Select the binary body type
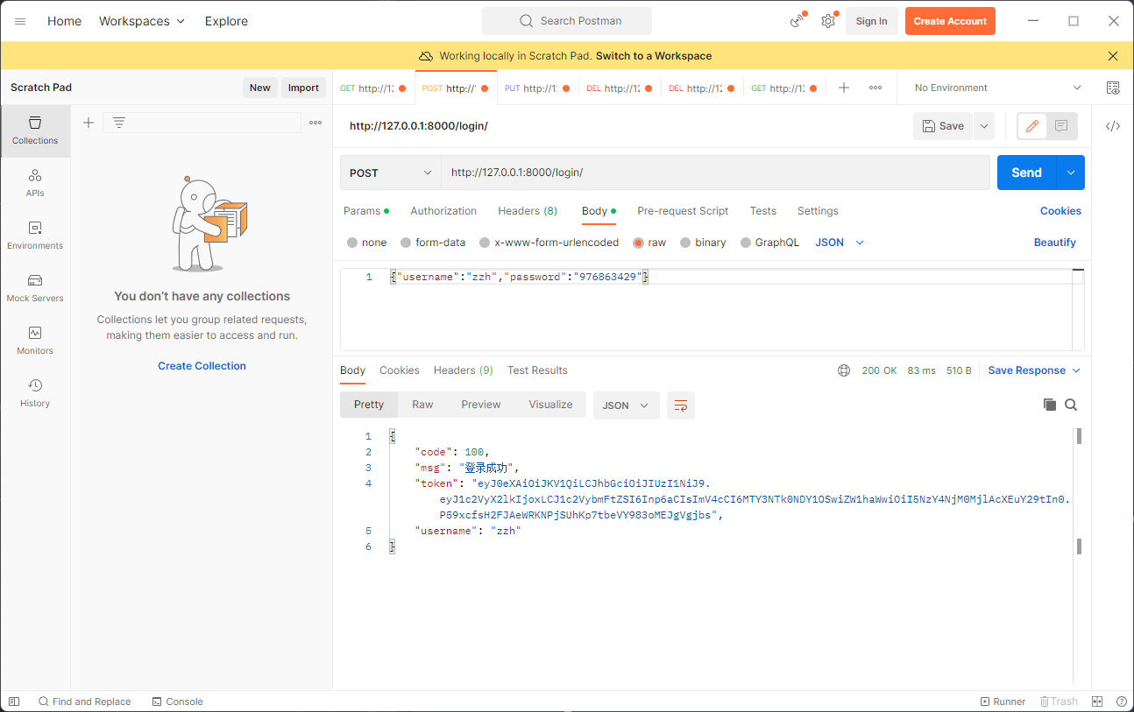The image size is (1134, 712). (x=704, y=243)
